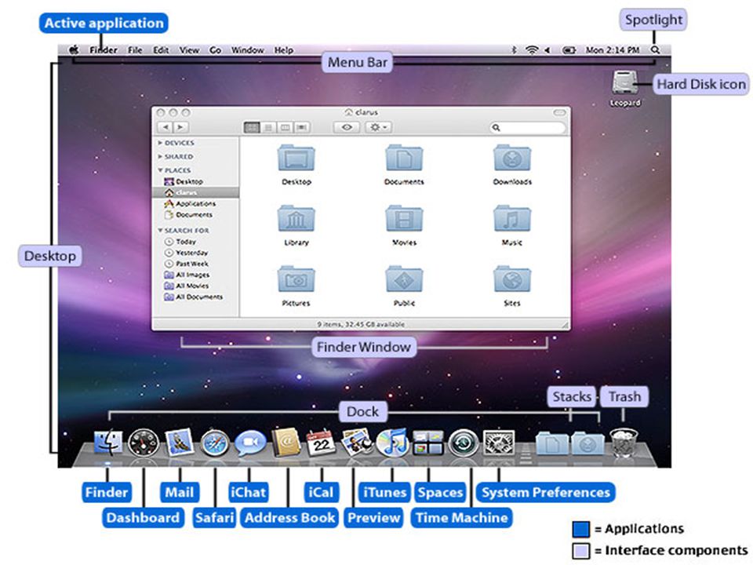Click the volume icon in the menu bar
753x565 pixels.
point(547,49)
